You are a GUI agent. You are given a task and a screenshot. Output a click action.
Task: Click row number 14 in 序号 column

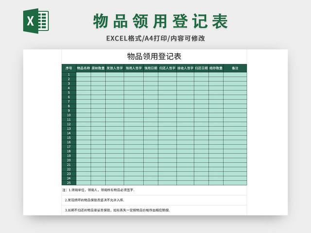(x=69, y=133)
